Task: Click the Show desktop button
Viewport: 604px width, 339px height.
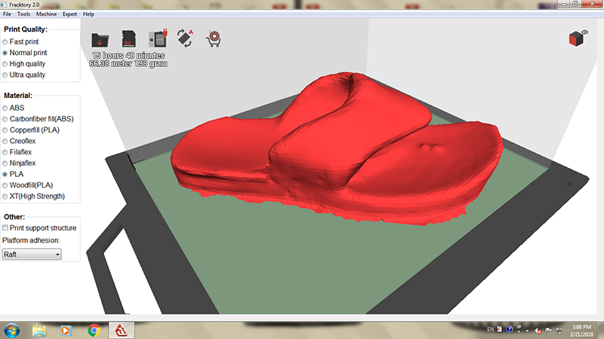Action: pyautogui.click(x=601, y=330)
